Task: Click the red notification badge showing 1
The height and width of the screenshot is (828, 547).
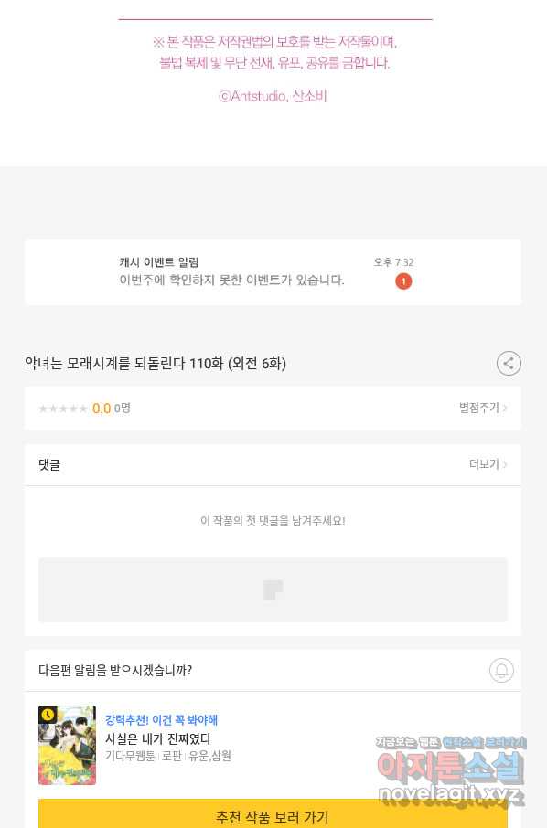Action: pos(403,281)
